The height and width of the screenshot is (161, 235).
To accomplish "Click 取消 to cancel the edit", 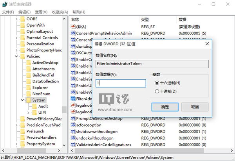I will click(x=195, y=107).
